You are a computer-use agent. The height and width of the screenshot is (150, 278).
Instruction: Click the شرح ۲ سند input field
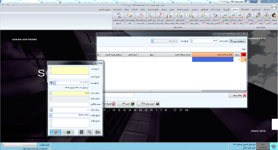69,76
